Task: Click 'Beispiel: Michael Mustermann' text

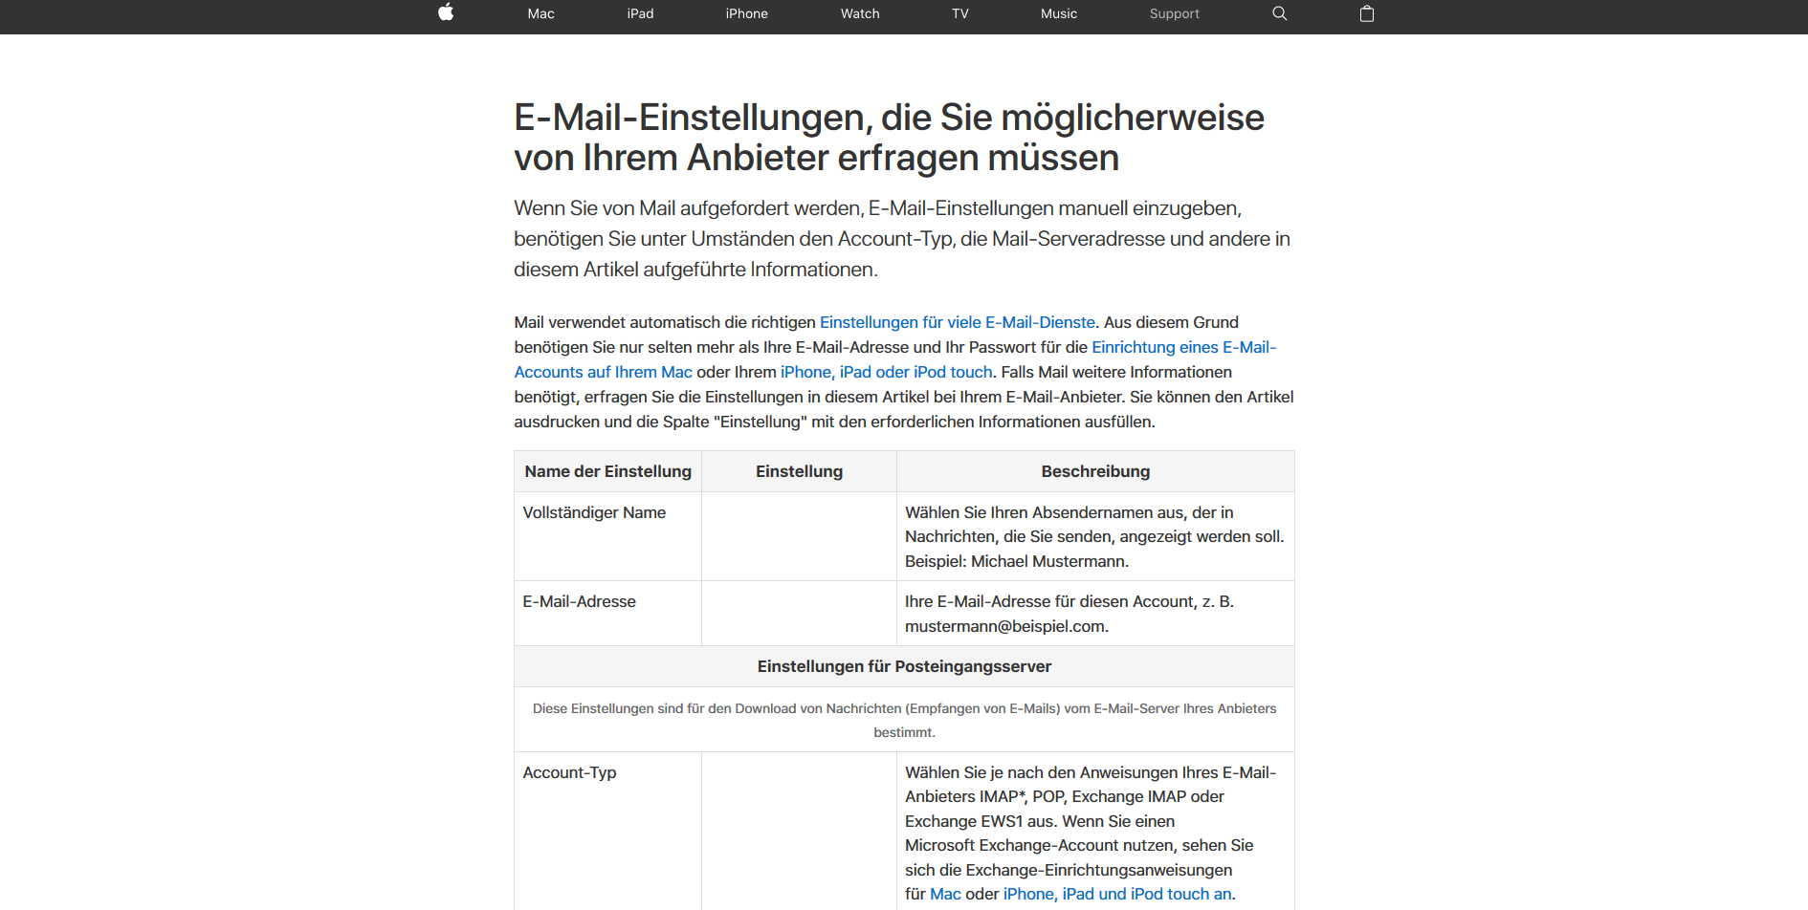Action: pos(1016,561)
